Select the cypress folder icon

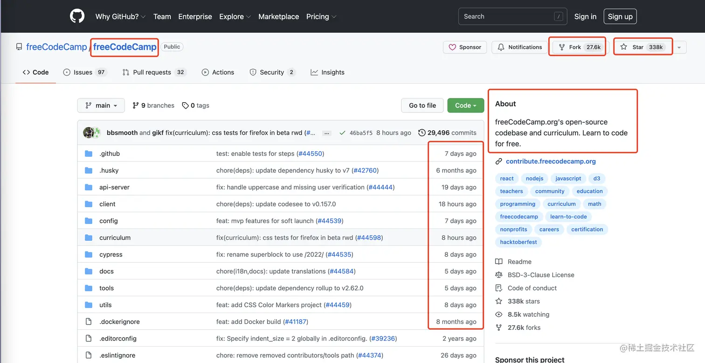[x=89, y=254]
